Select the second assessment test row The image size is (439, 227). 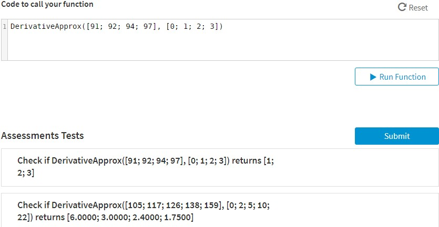coord(220,210)
